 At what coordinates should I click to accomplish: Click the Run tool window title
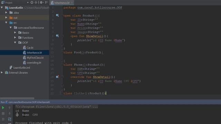3,102
